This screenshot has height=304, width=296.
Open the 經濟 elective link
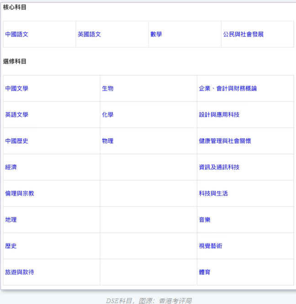[11, 167]
